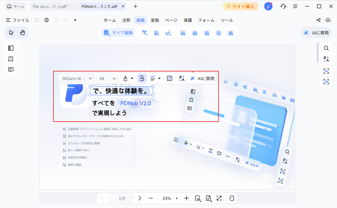This screenshot has width=337, height=208.
Task: Select the arrow cursor tool
Action: click(x=11, y=32)
